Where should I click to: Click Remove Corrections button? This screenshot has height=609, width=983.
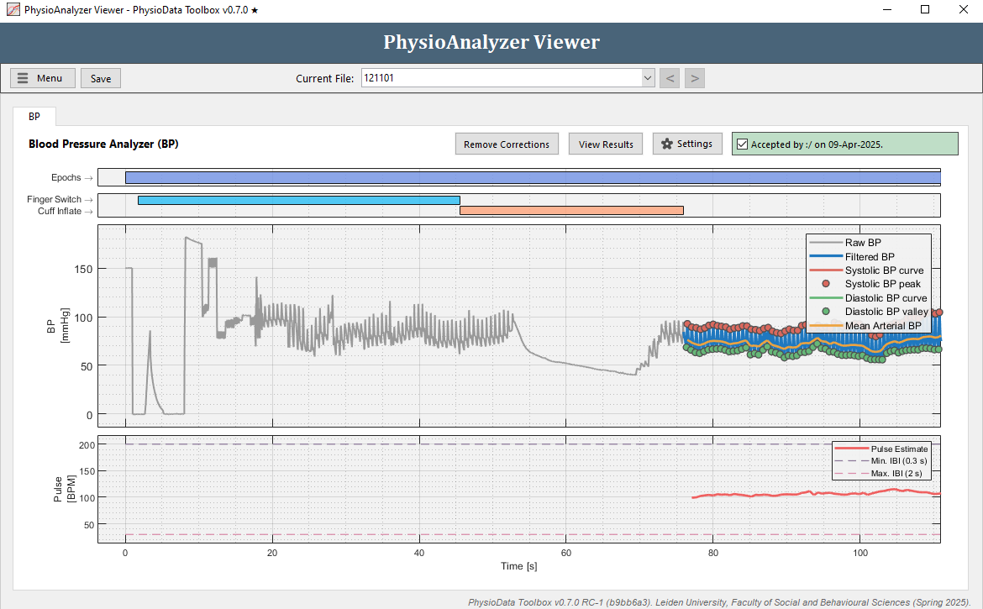point(507,144)
